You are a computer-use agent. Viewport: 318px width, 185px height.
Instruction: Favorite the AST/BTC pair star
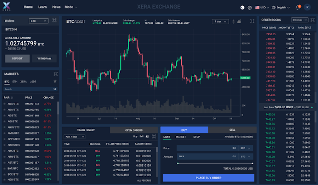tap(4, 163)
